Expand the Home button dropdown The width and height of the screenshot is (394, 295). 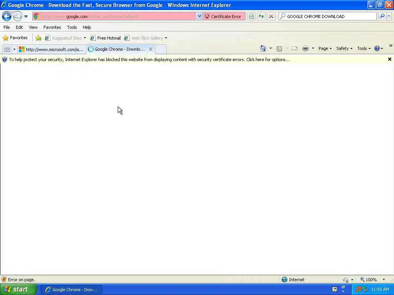270,48
